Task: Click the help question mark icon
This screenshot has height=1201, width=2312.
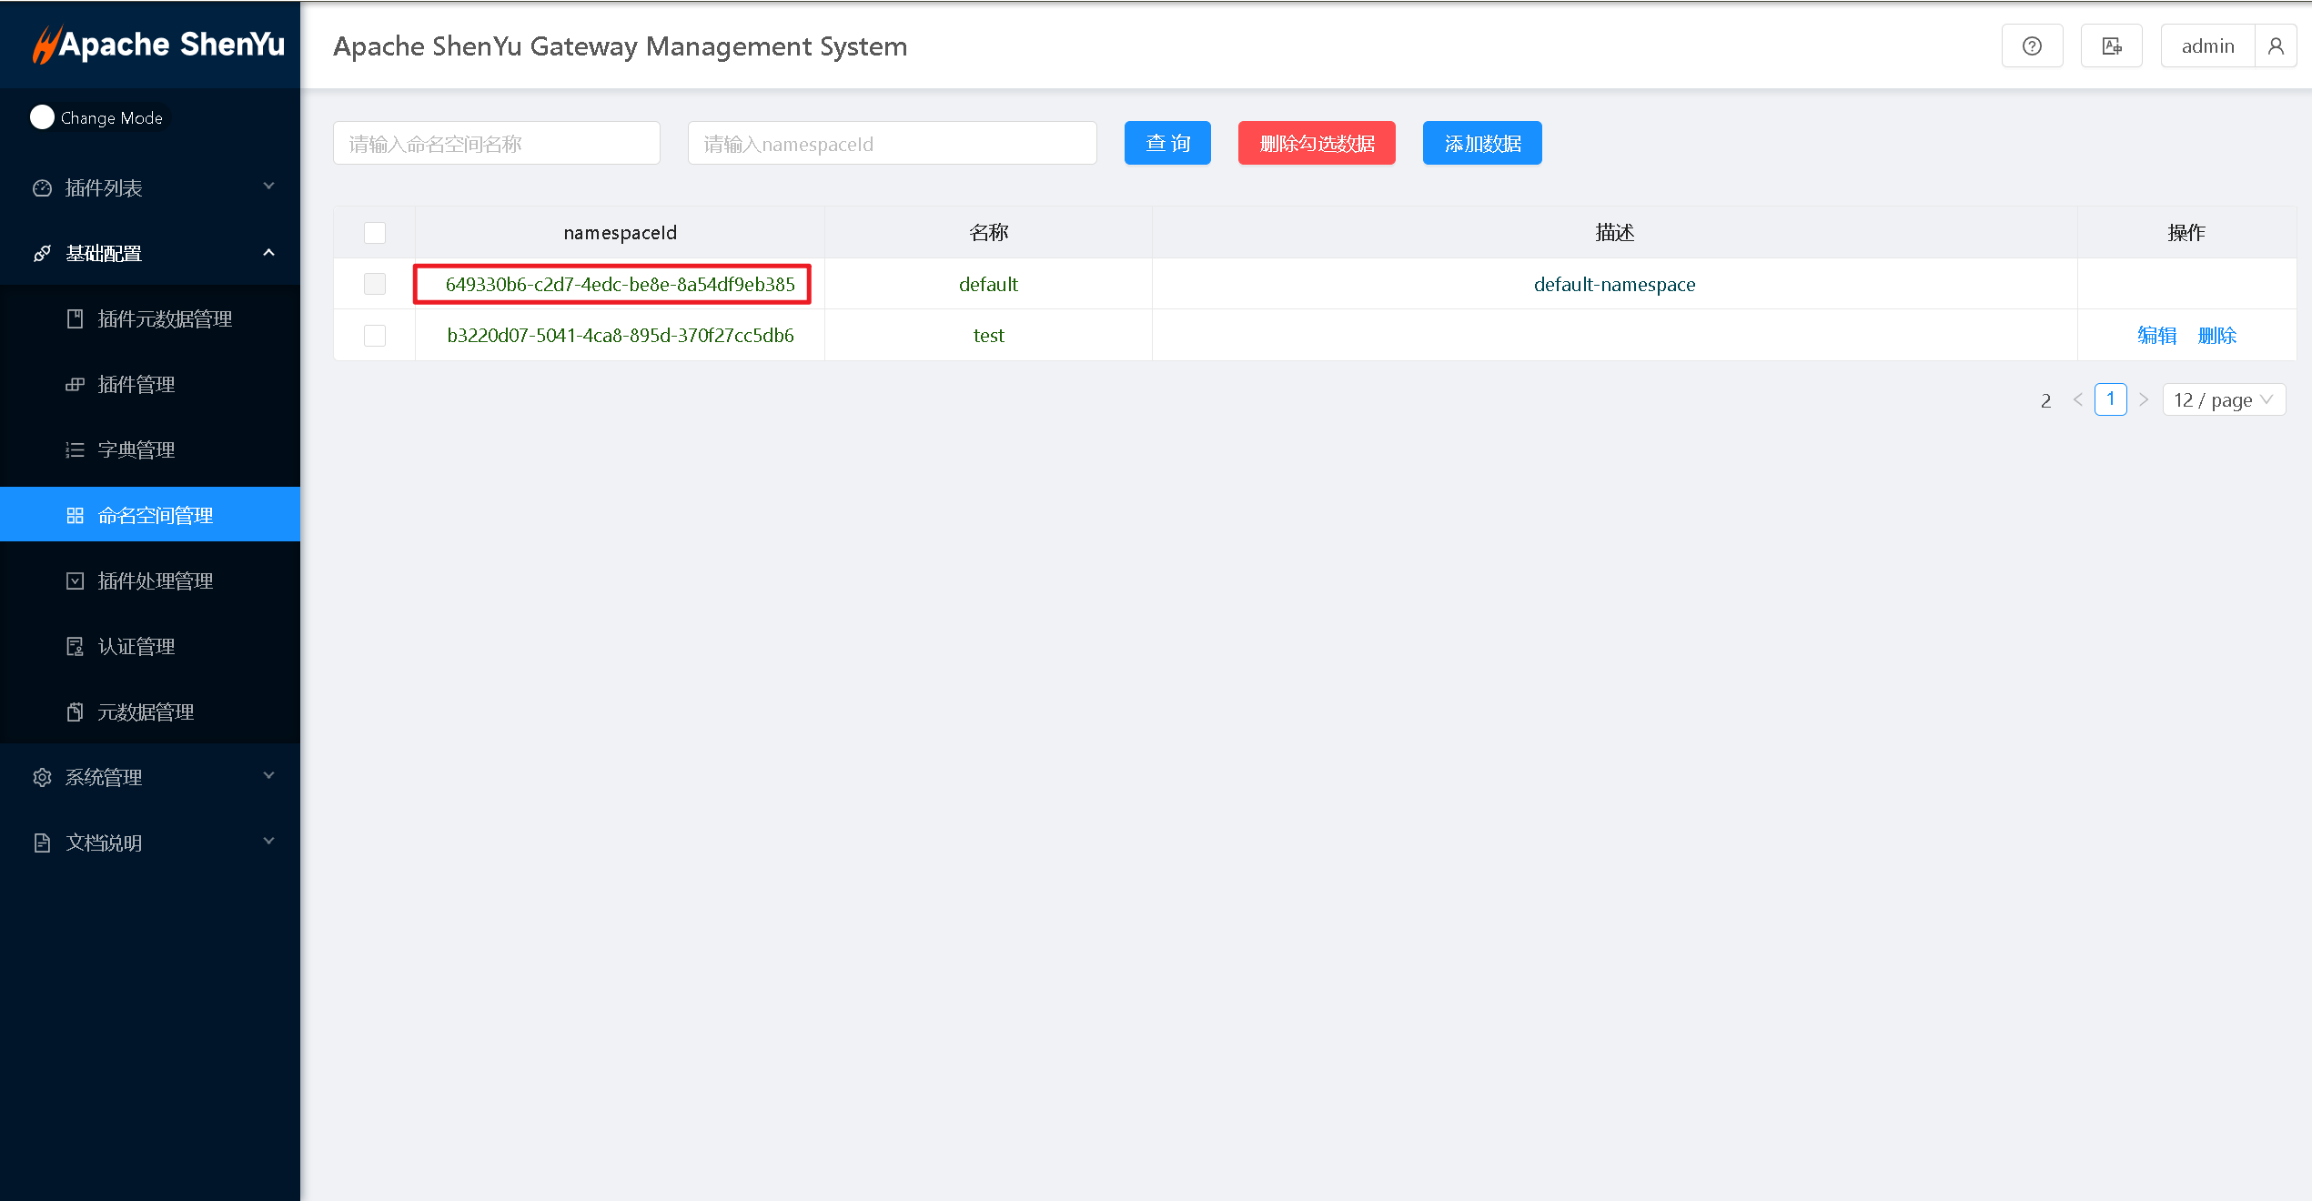Action: coord(2032,46)
